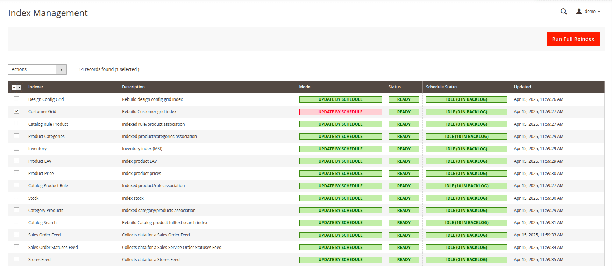Click Catalog Product Rule backlog status badge
This screenshot has width=612, height=273.
(x=466, y=186)
